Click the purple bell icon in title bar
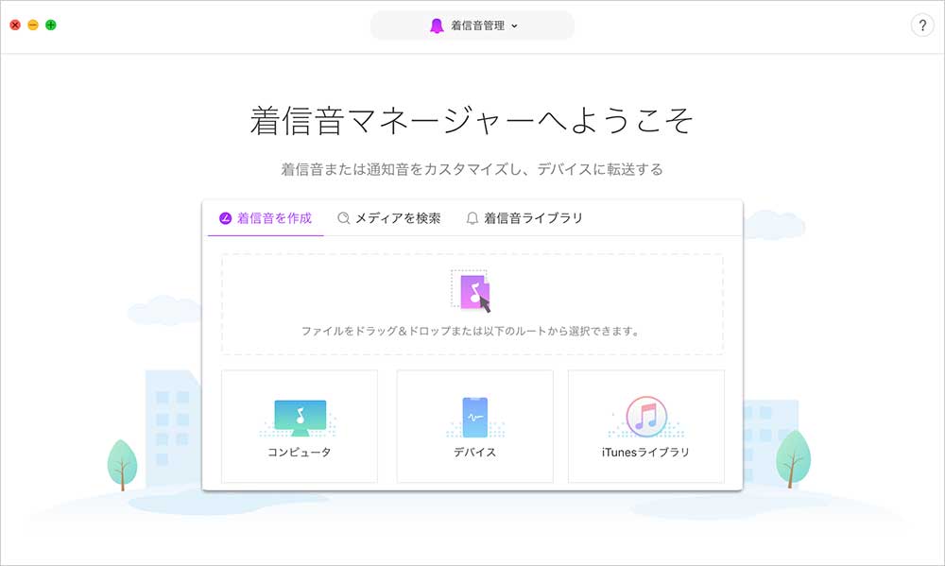Viewport: 945px width, 566px height. coord(437,26)
